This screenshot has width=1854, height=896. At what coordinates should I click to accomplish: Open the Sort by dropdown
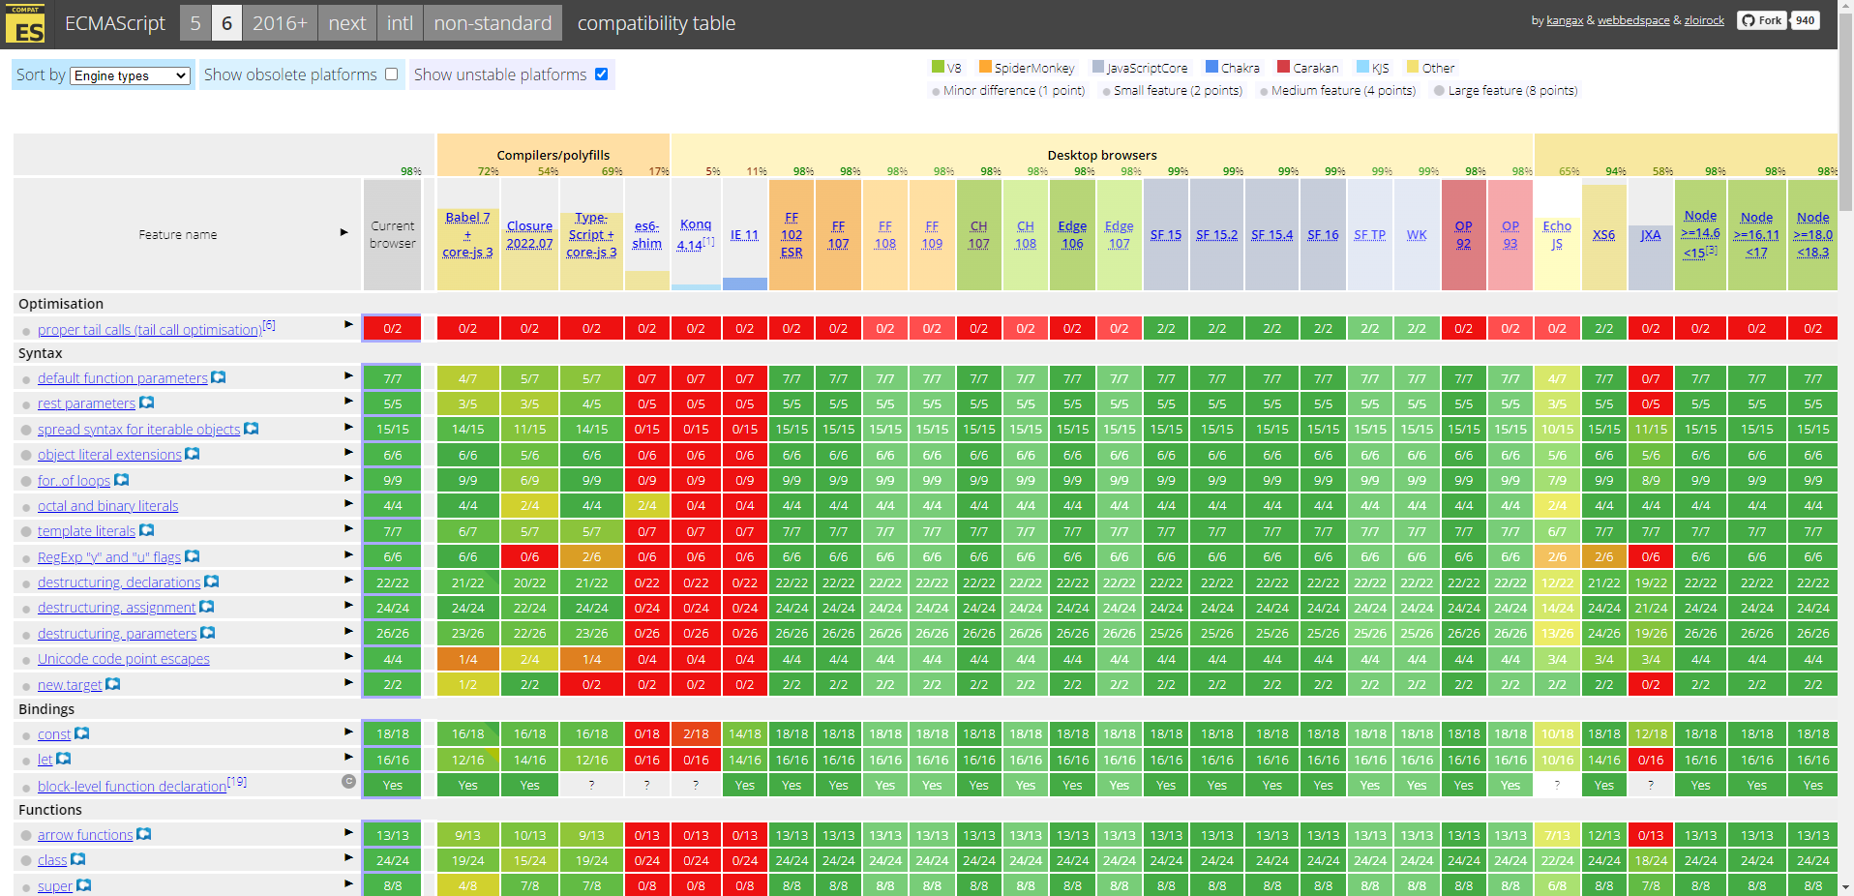pyautogui.click(x=130, y=75)
